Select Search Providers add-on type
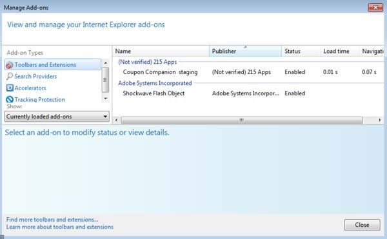 (35, 77)
